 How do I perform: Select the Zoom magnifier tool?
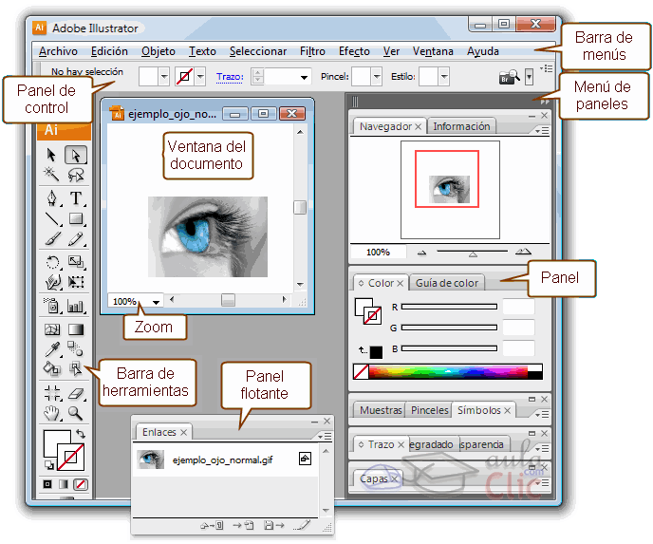coord(75,413)
